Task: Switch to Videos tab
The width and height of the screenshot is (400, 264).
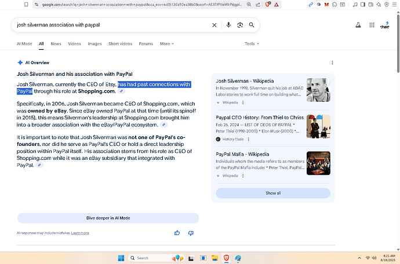Action: [x=74, y=44]
